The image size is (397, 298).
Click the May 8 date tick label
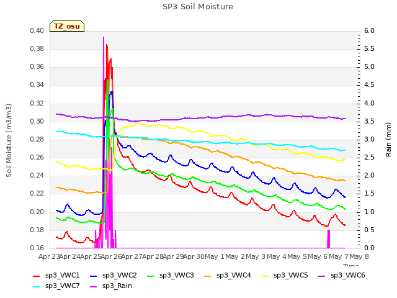click(359, 256)
